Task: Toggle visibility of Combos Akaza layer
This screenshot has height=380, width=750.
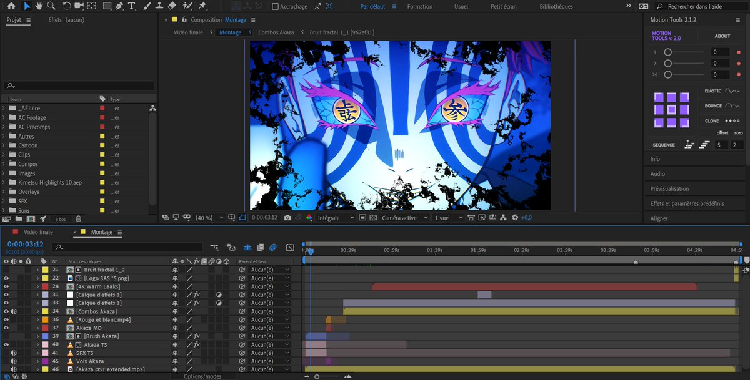Action: point(6,311)
